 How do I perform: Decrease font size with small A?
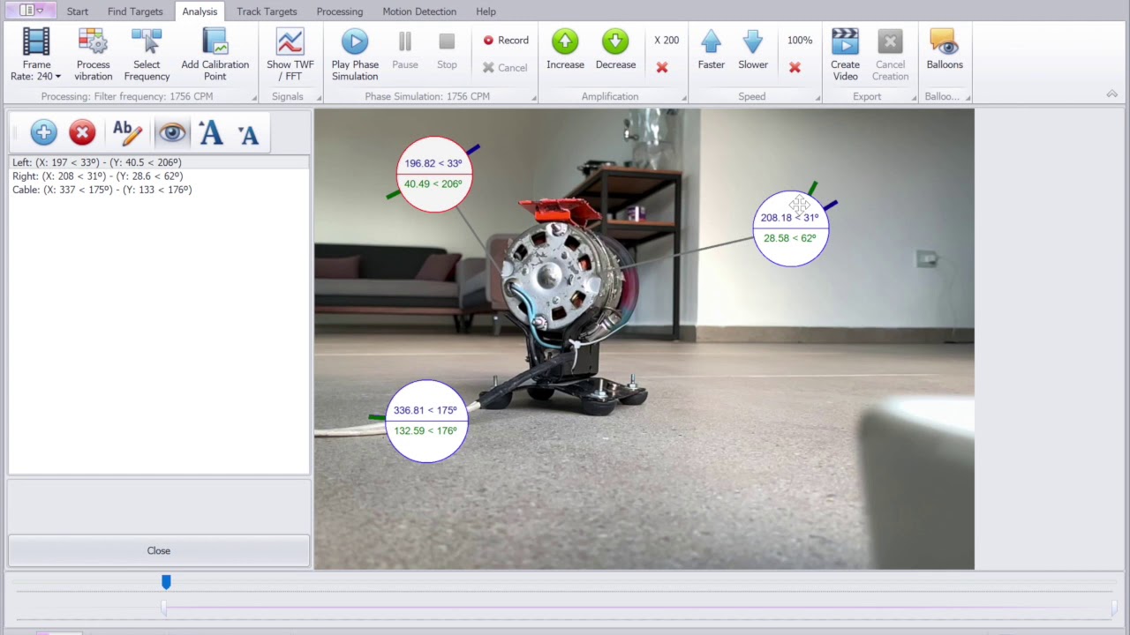click(x=249, y=134)
